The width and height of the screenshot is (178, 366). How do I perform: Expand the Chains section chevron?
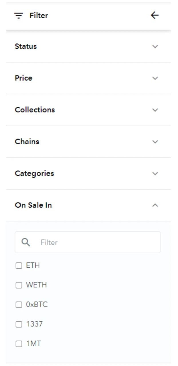[x=155, y=142]
